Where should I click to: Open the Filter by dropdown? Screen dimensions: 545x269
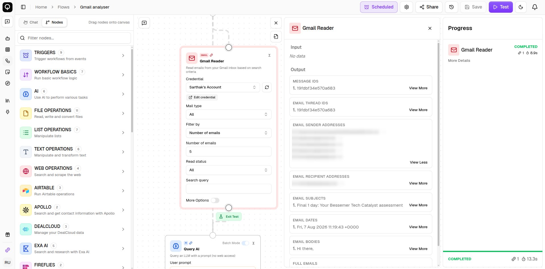229,133
